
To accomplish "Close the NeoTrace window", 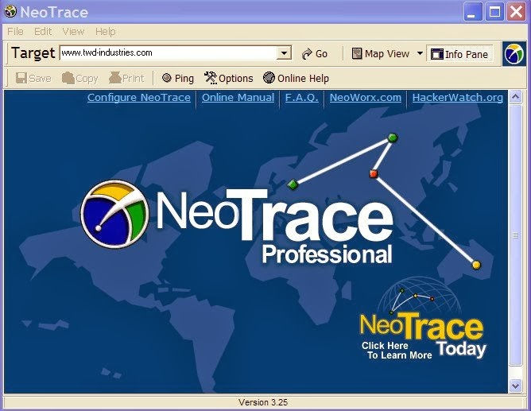I will pos(516,12).
